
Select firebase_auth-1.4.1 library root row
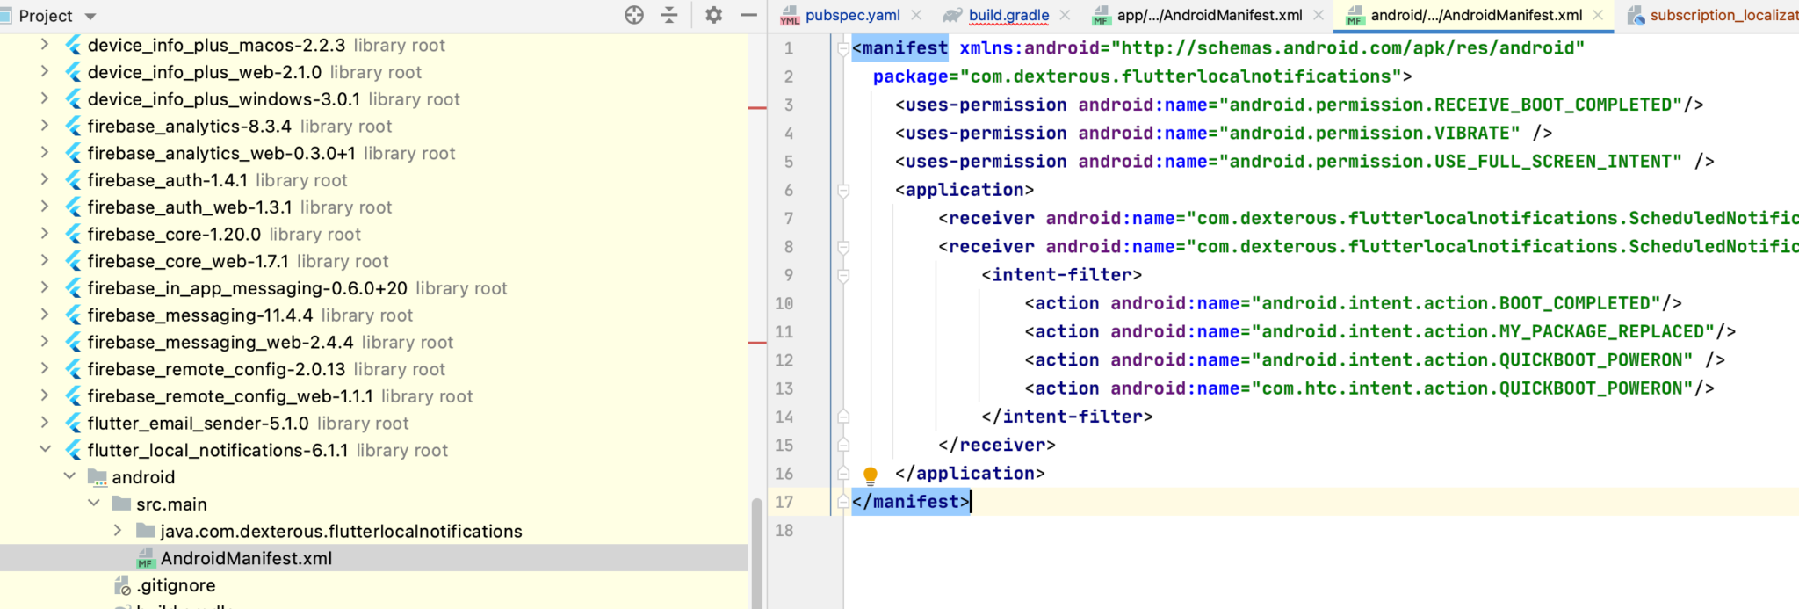pyautogui.click(x=373, y=180)
